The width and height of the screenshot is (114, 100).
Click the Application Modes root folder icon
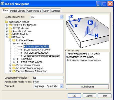[6, 22]
